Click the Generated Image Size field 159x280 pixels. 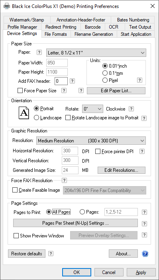point(70,170)
